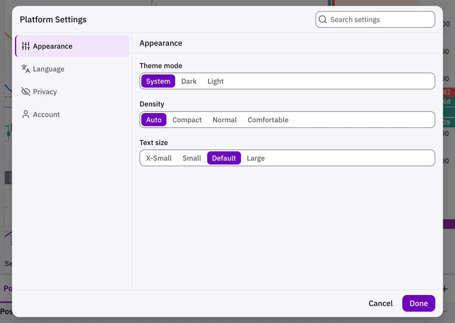Confirm settings with Done button
The width and height of the screenshot is (455, 323).
419,303
